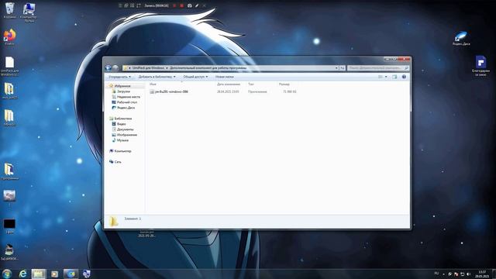Sort by the Имя column header
The width and height of the screenshot is (496, 279).
tap(153, 84)
